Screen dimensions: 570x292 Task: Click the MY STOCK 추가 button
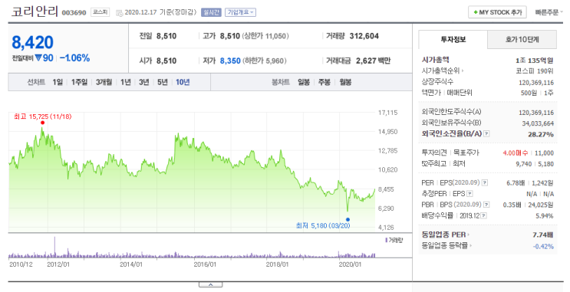pyautogui.click(x=498, y=12)
